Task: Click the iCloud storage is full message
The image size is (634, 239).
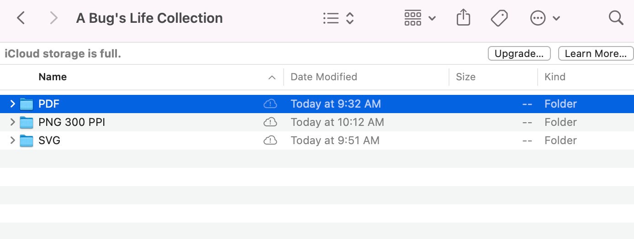Action: (63, 54)
